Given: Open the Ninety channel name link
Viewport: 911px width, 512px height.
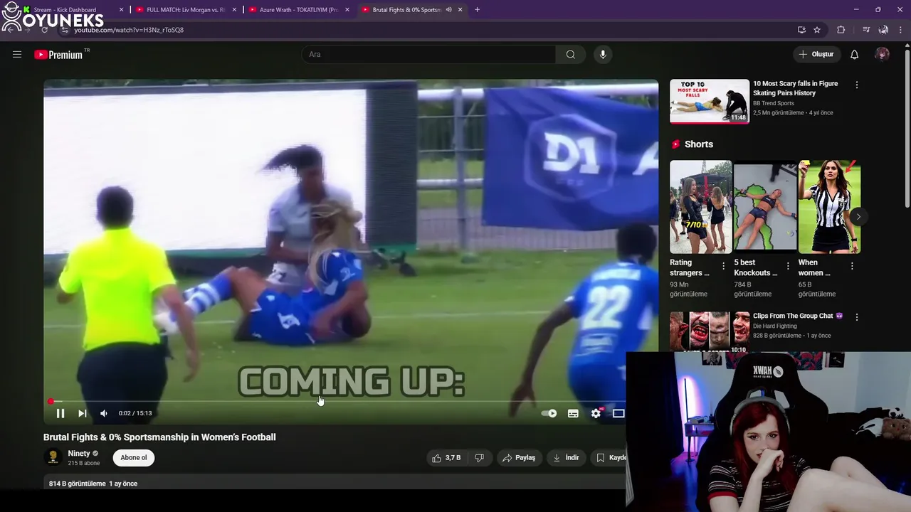Looking at the screenshot, I should point(79,454).
